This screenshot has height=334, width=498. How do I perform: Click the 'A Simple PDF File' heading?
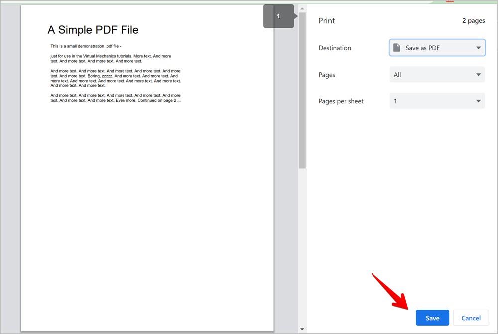click(x=93, y=30)
